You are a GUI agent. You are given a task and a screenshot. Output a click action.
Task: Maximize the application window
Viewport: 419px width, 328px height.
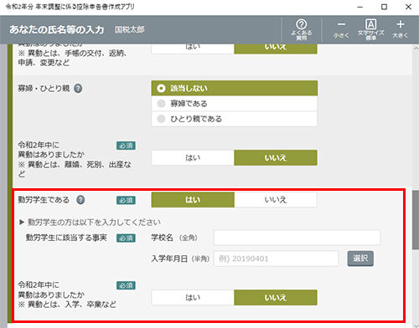385,7
